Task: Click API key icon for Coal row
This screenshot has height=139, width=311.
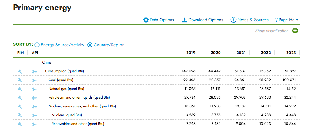Action: tap(34, 80)
